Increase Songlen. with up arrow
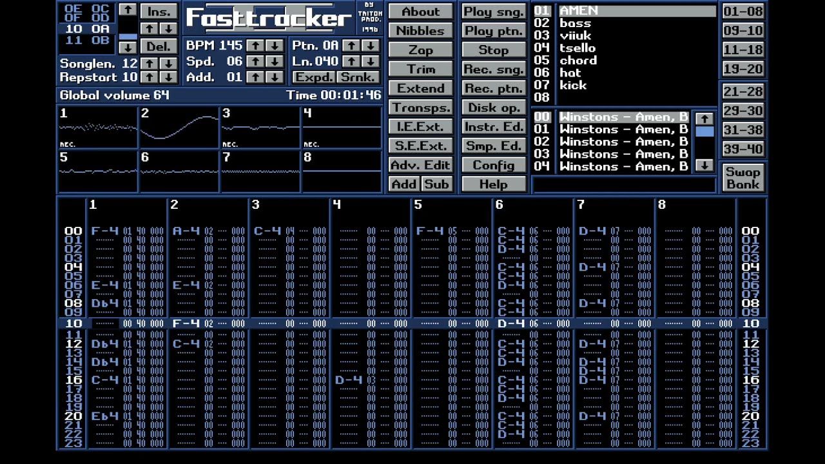The image size is (825, 464). (x=149, y=64)
